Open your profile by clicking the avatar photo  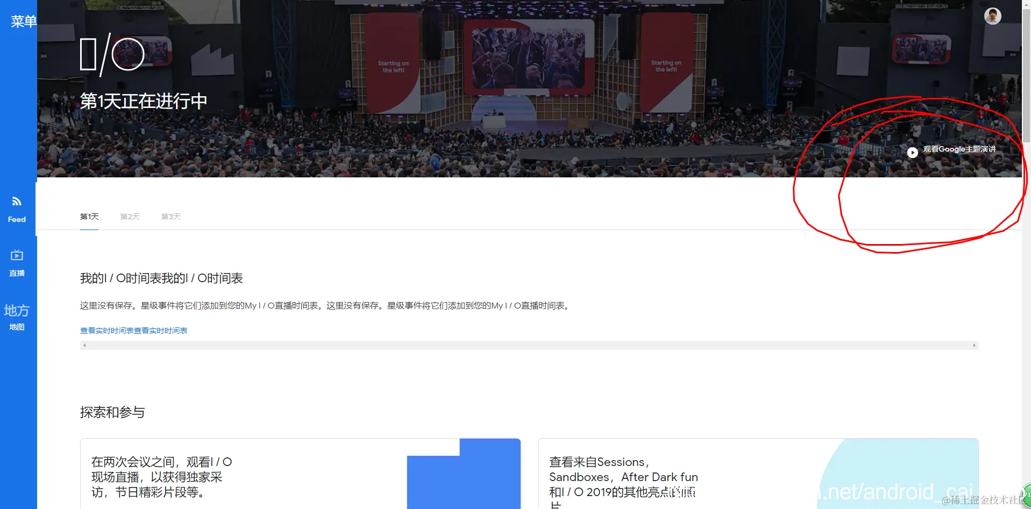pyautogui.click(x=992, y=16)
